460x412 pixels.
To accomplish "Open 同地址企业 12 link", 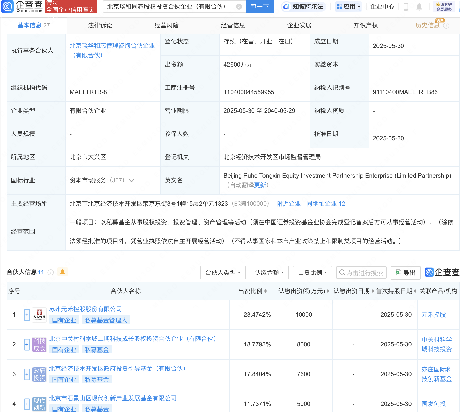I will coord(326,204).
